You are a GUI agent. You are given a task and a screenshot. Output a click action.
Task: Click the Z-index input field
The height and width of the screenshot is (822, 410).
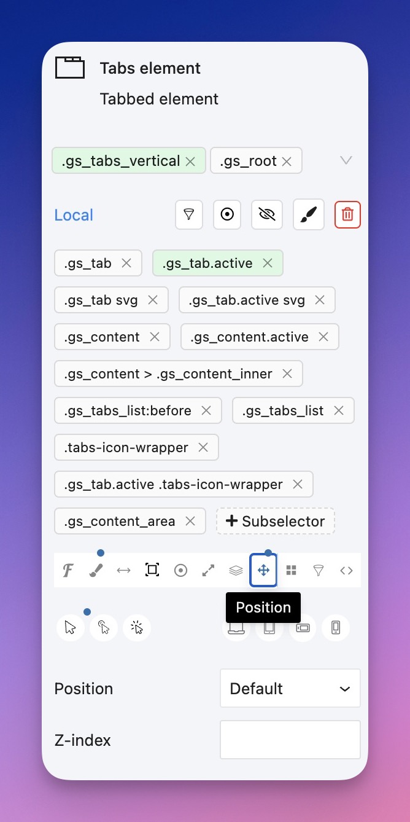290,740
